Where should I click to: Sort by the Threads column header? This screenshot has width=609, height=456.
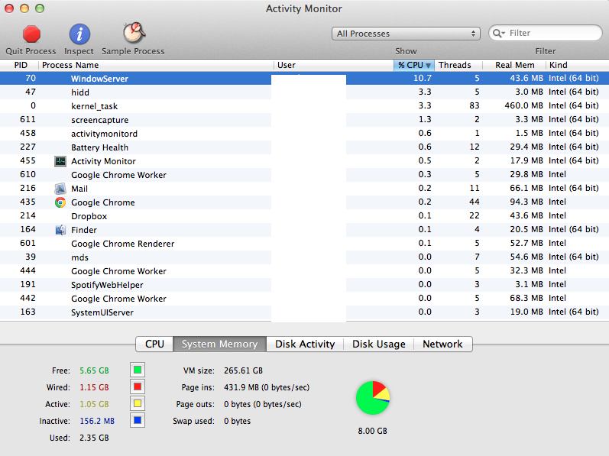pyautogui.click(x=458, y=65)
